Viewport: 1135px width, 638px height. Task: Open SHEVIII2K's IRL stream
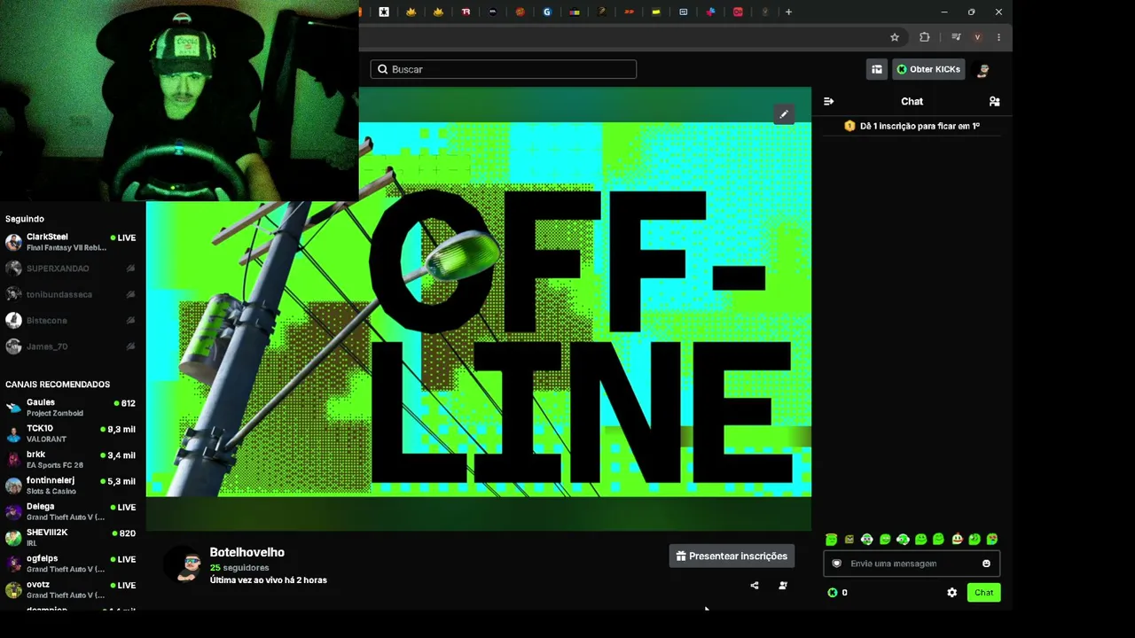(71, 538)
